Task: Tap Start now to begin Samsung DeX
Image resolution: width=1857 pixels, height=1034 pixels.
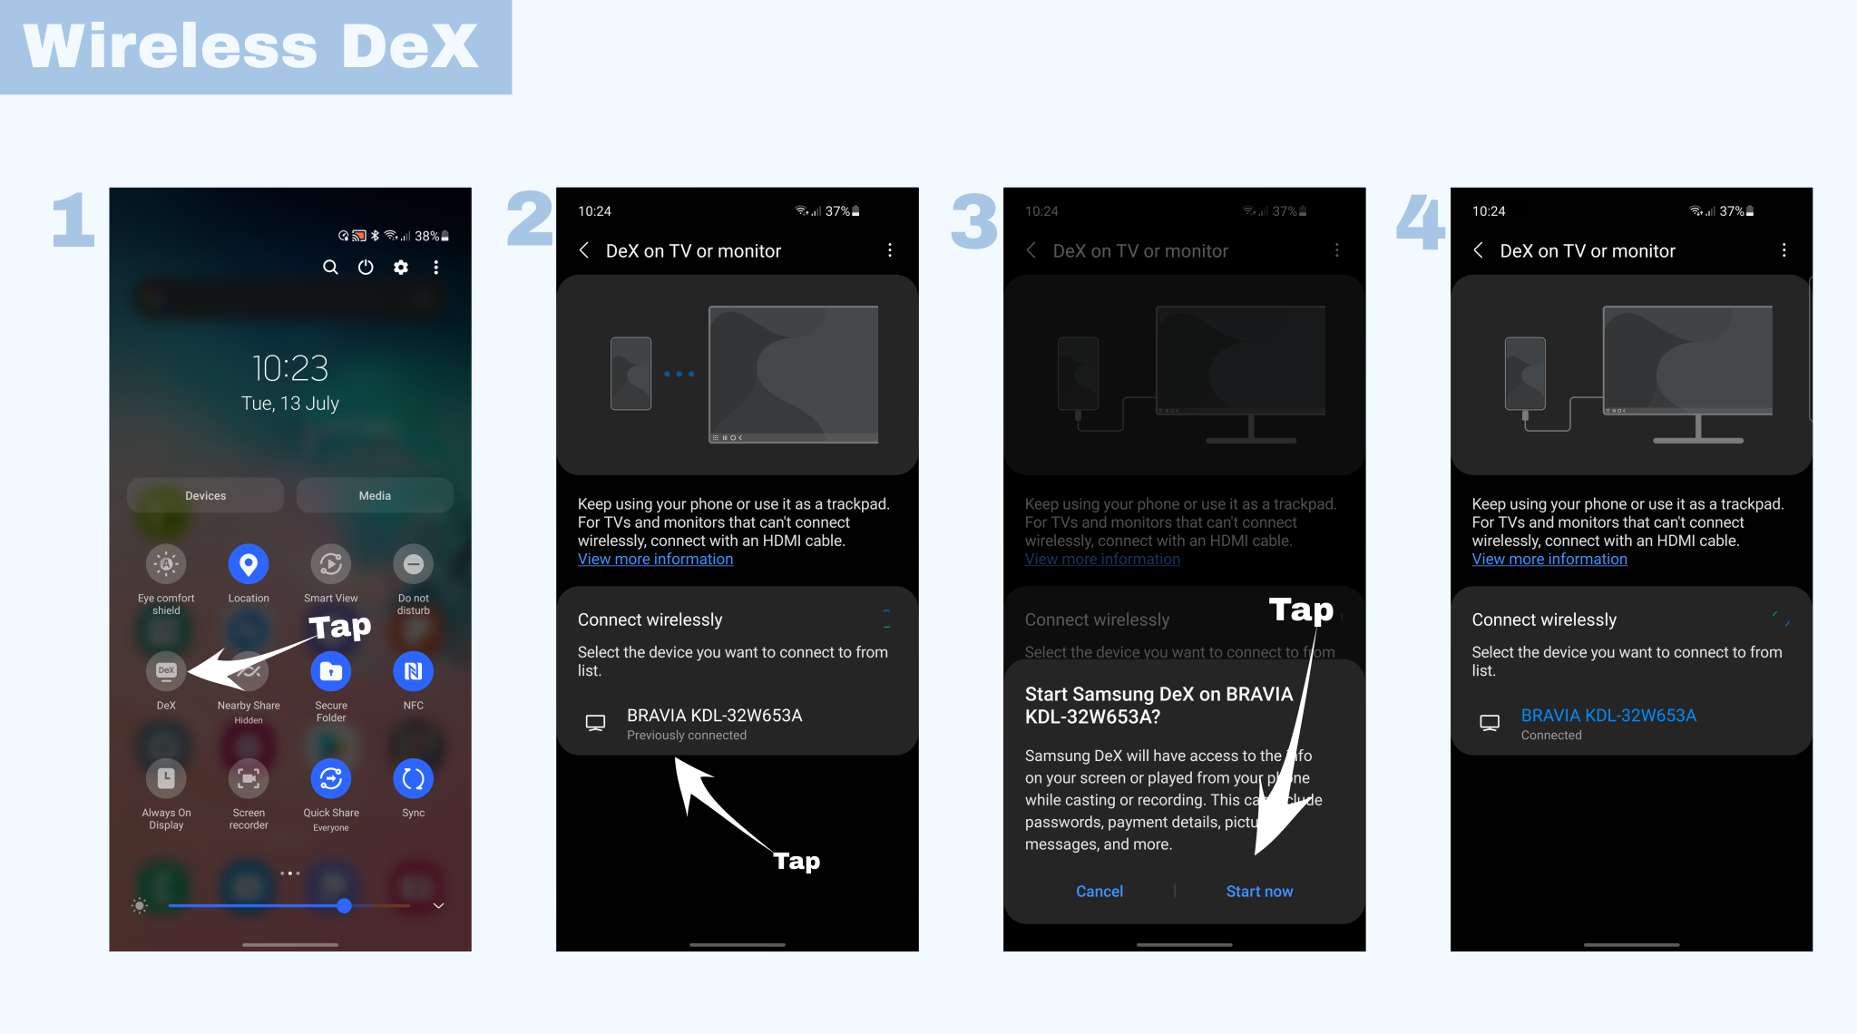Action: [x=1260, y=890]
